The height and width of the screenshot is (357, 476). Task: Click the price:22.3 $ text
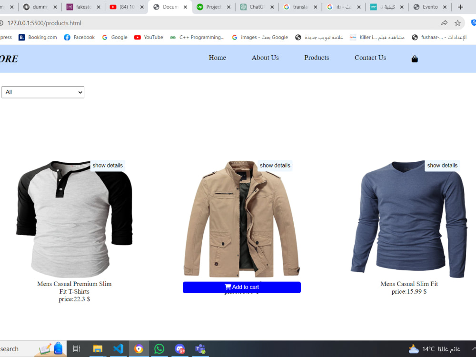[74, 299]
